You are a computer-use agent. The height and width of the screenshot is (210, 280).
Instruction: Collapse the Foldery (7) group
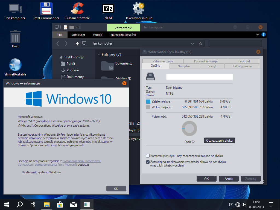pos(99,55)
